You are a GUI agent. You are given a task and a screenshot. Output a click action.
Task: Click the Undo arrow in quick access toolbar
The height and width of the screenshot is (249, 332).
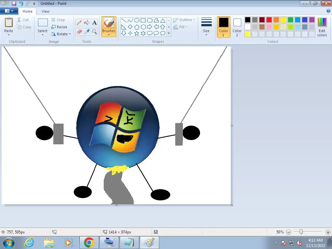click(21, 3)
